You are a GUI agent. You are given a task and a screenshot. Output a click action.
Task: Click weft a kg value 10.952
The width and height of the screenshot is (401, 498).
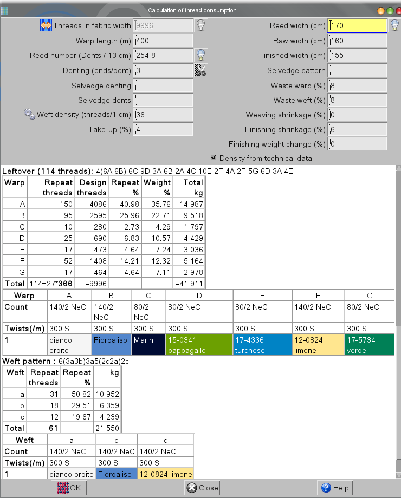tap(107, 394)
